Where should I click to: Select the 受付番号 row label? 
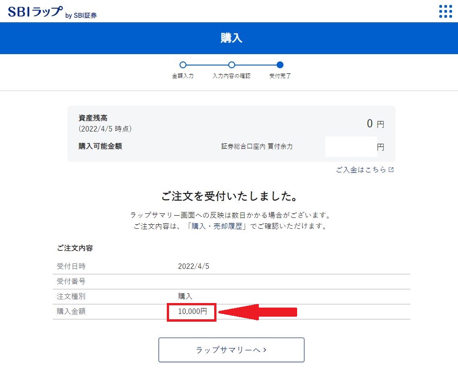click(x=71, y=281)
